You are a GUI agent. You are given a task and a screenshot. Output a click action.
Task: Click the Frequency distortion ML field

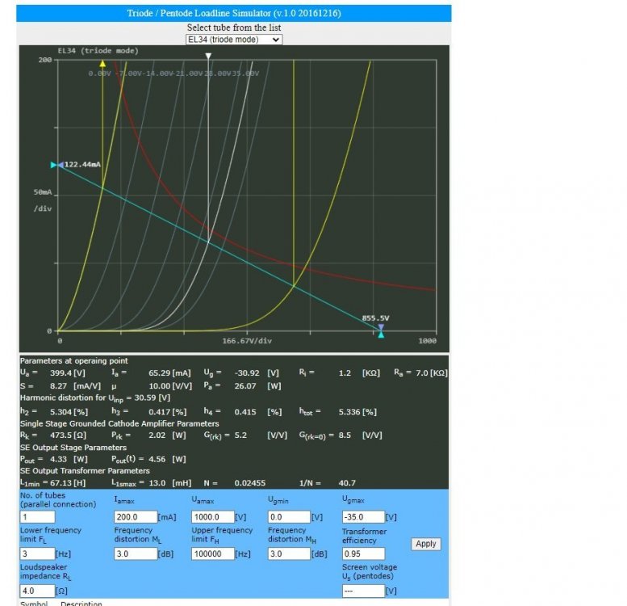pyautogui.click(x=135, y=554)
